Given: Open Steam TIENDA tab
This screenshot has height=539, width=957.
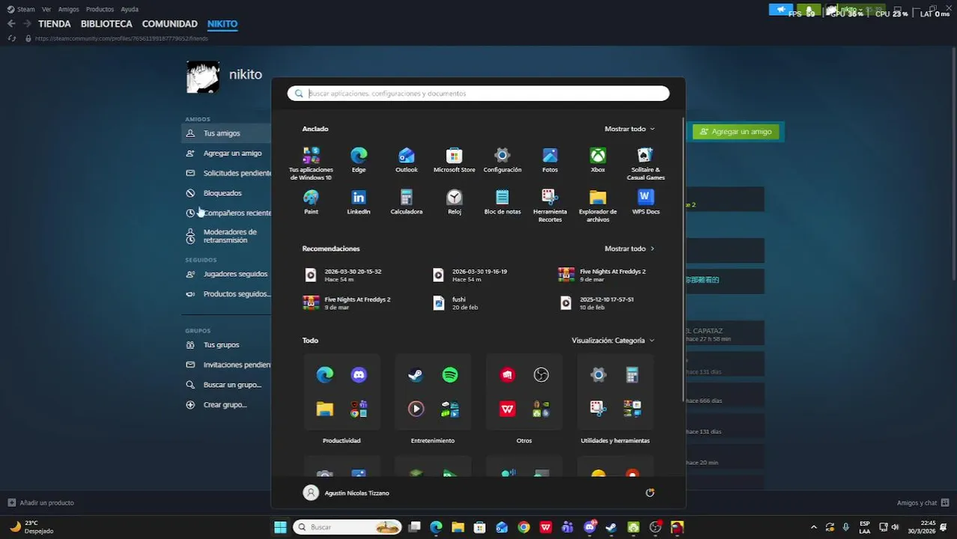Looking at the screenshot, I should 55,24.
